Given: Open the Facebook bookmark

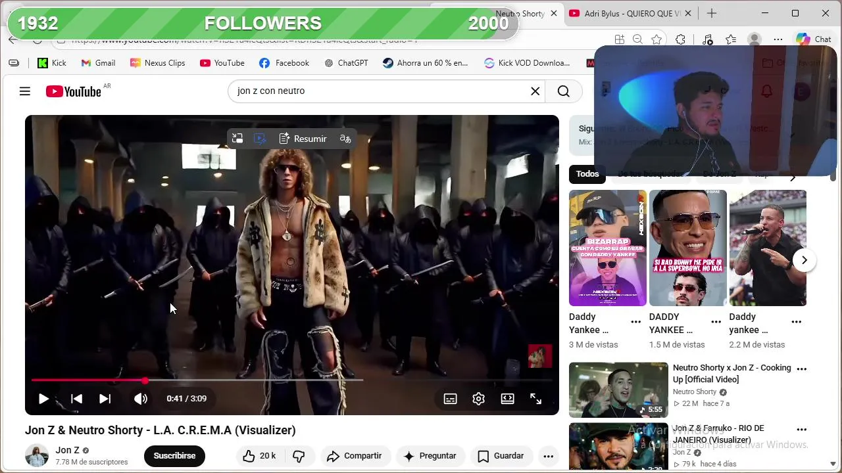Looking at the screenshot, I should pyautogui.click(x=284, y=63).
